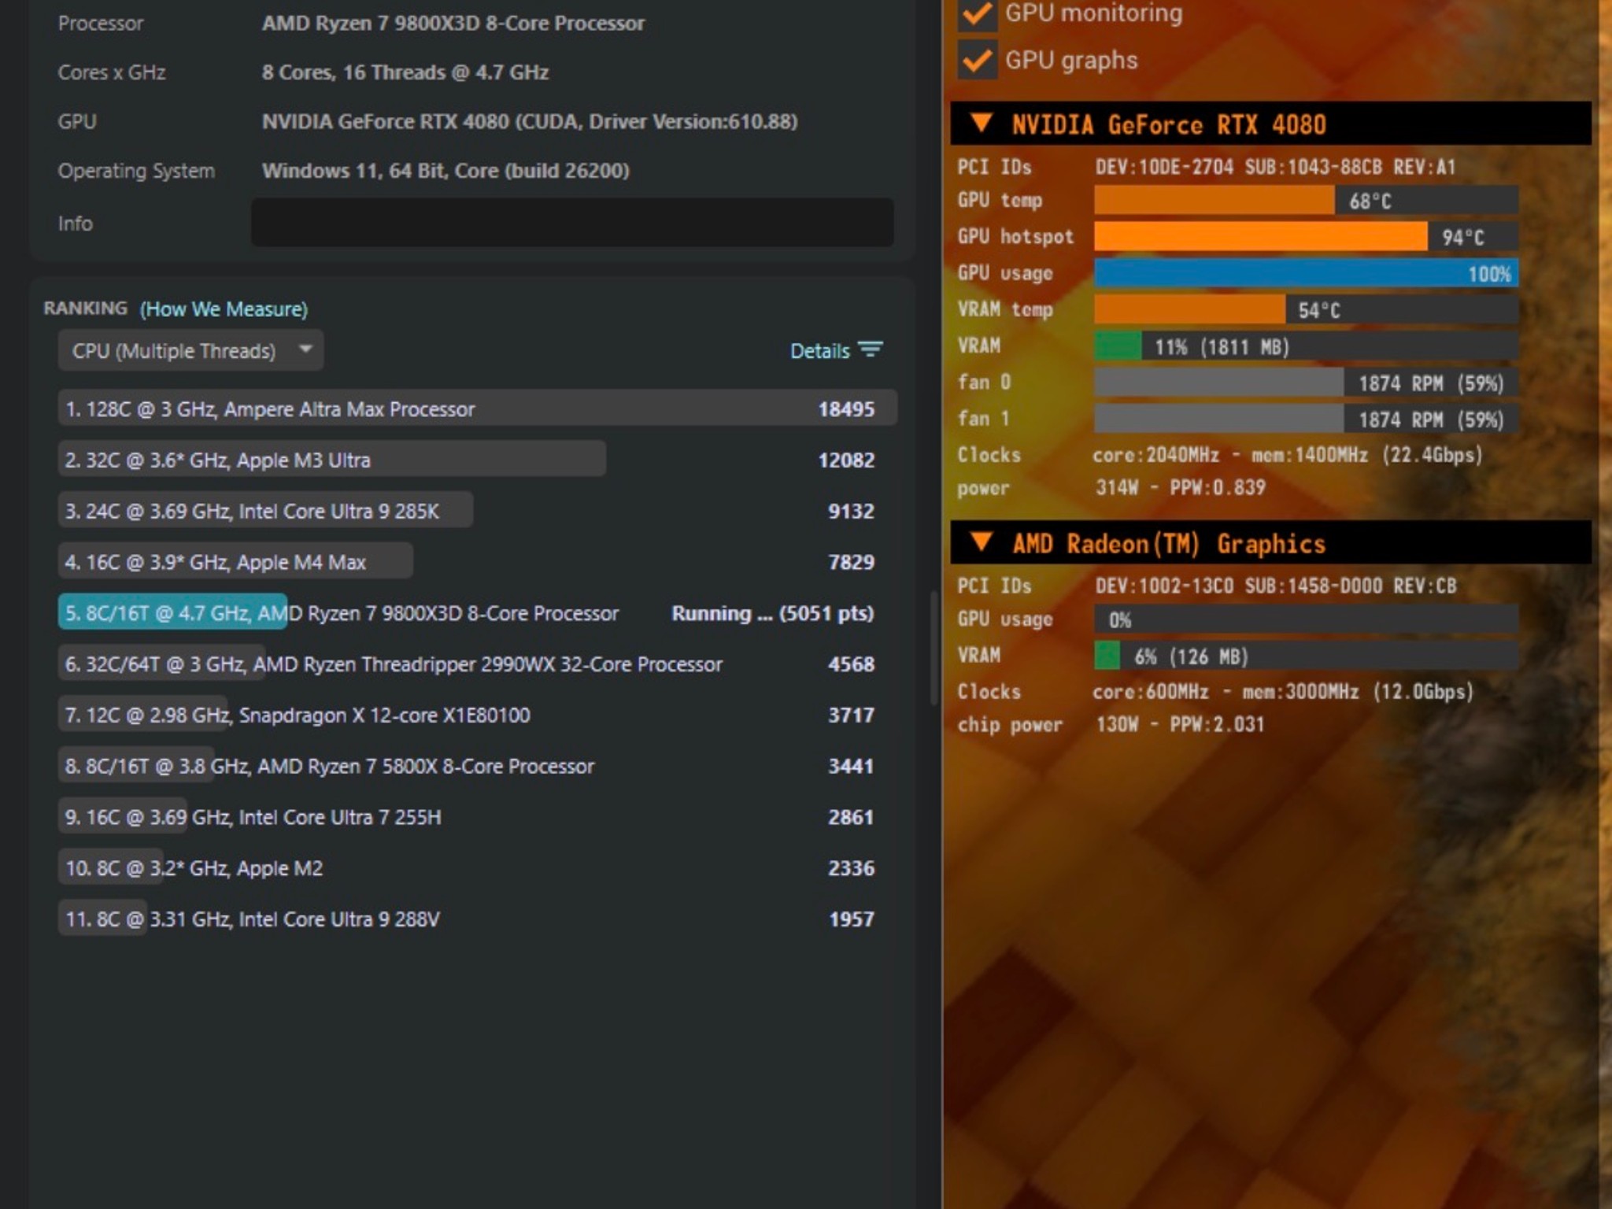Click into the Info text field
The image size is (1612, 1209).
coord(572,223)
